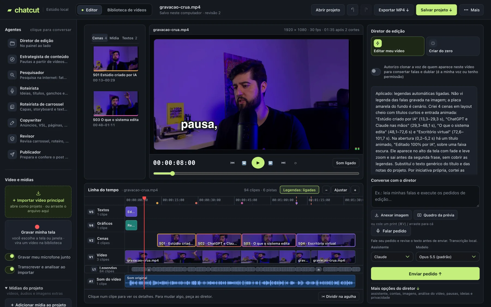Toggle Som ligado audio button
Viewport: 491px width, 307px height.
point(346,163)
